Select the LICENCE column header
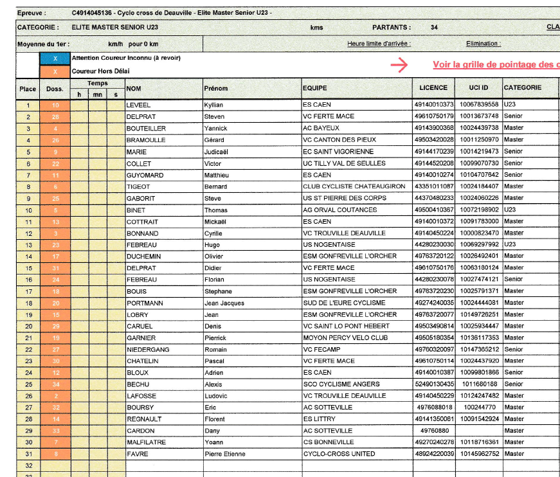The height and width of the screenshot is (477, 560). pos(433,88)
